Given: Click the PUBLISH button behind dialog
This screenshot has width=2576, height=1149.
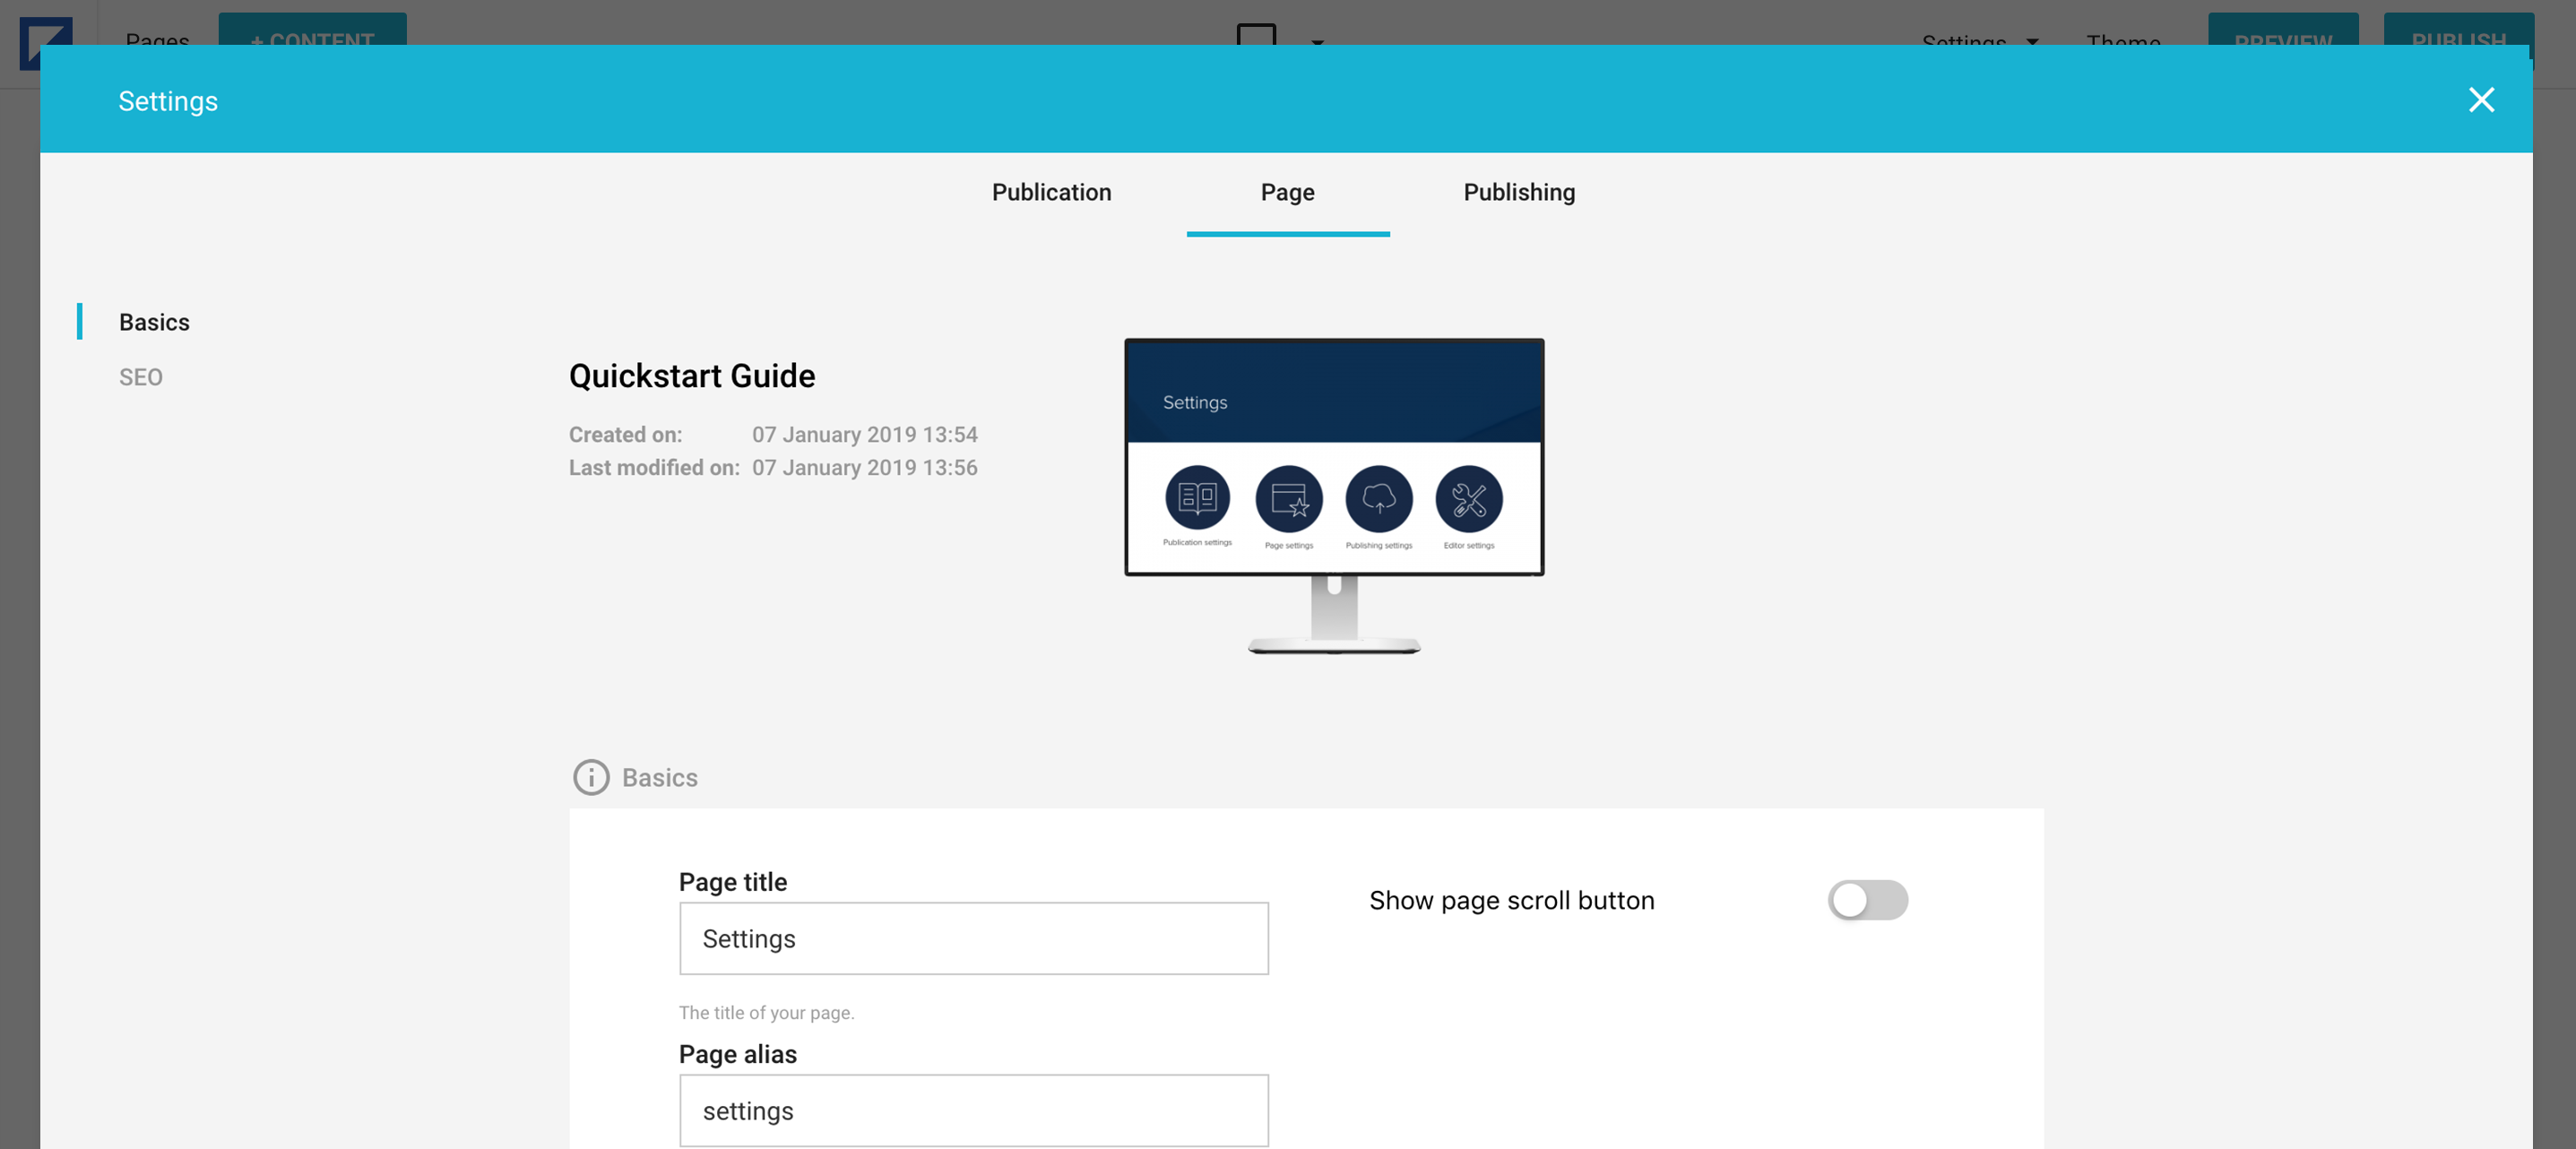Looking at the screenshot, I should click(x=2457, y=30).
